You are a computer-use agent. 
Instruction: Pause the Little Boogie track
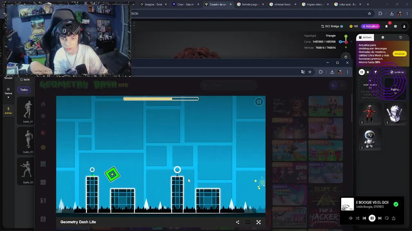(x=372, y=218)
